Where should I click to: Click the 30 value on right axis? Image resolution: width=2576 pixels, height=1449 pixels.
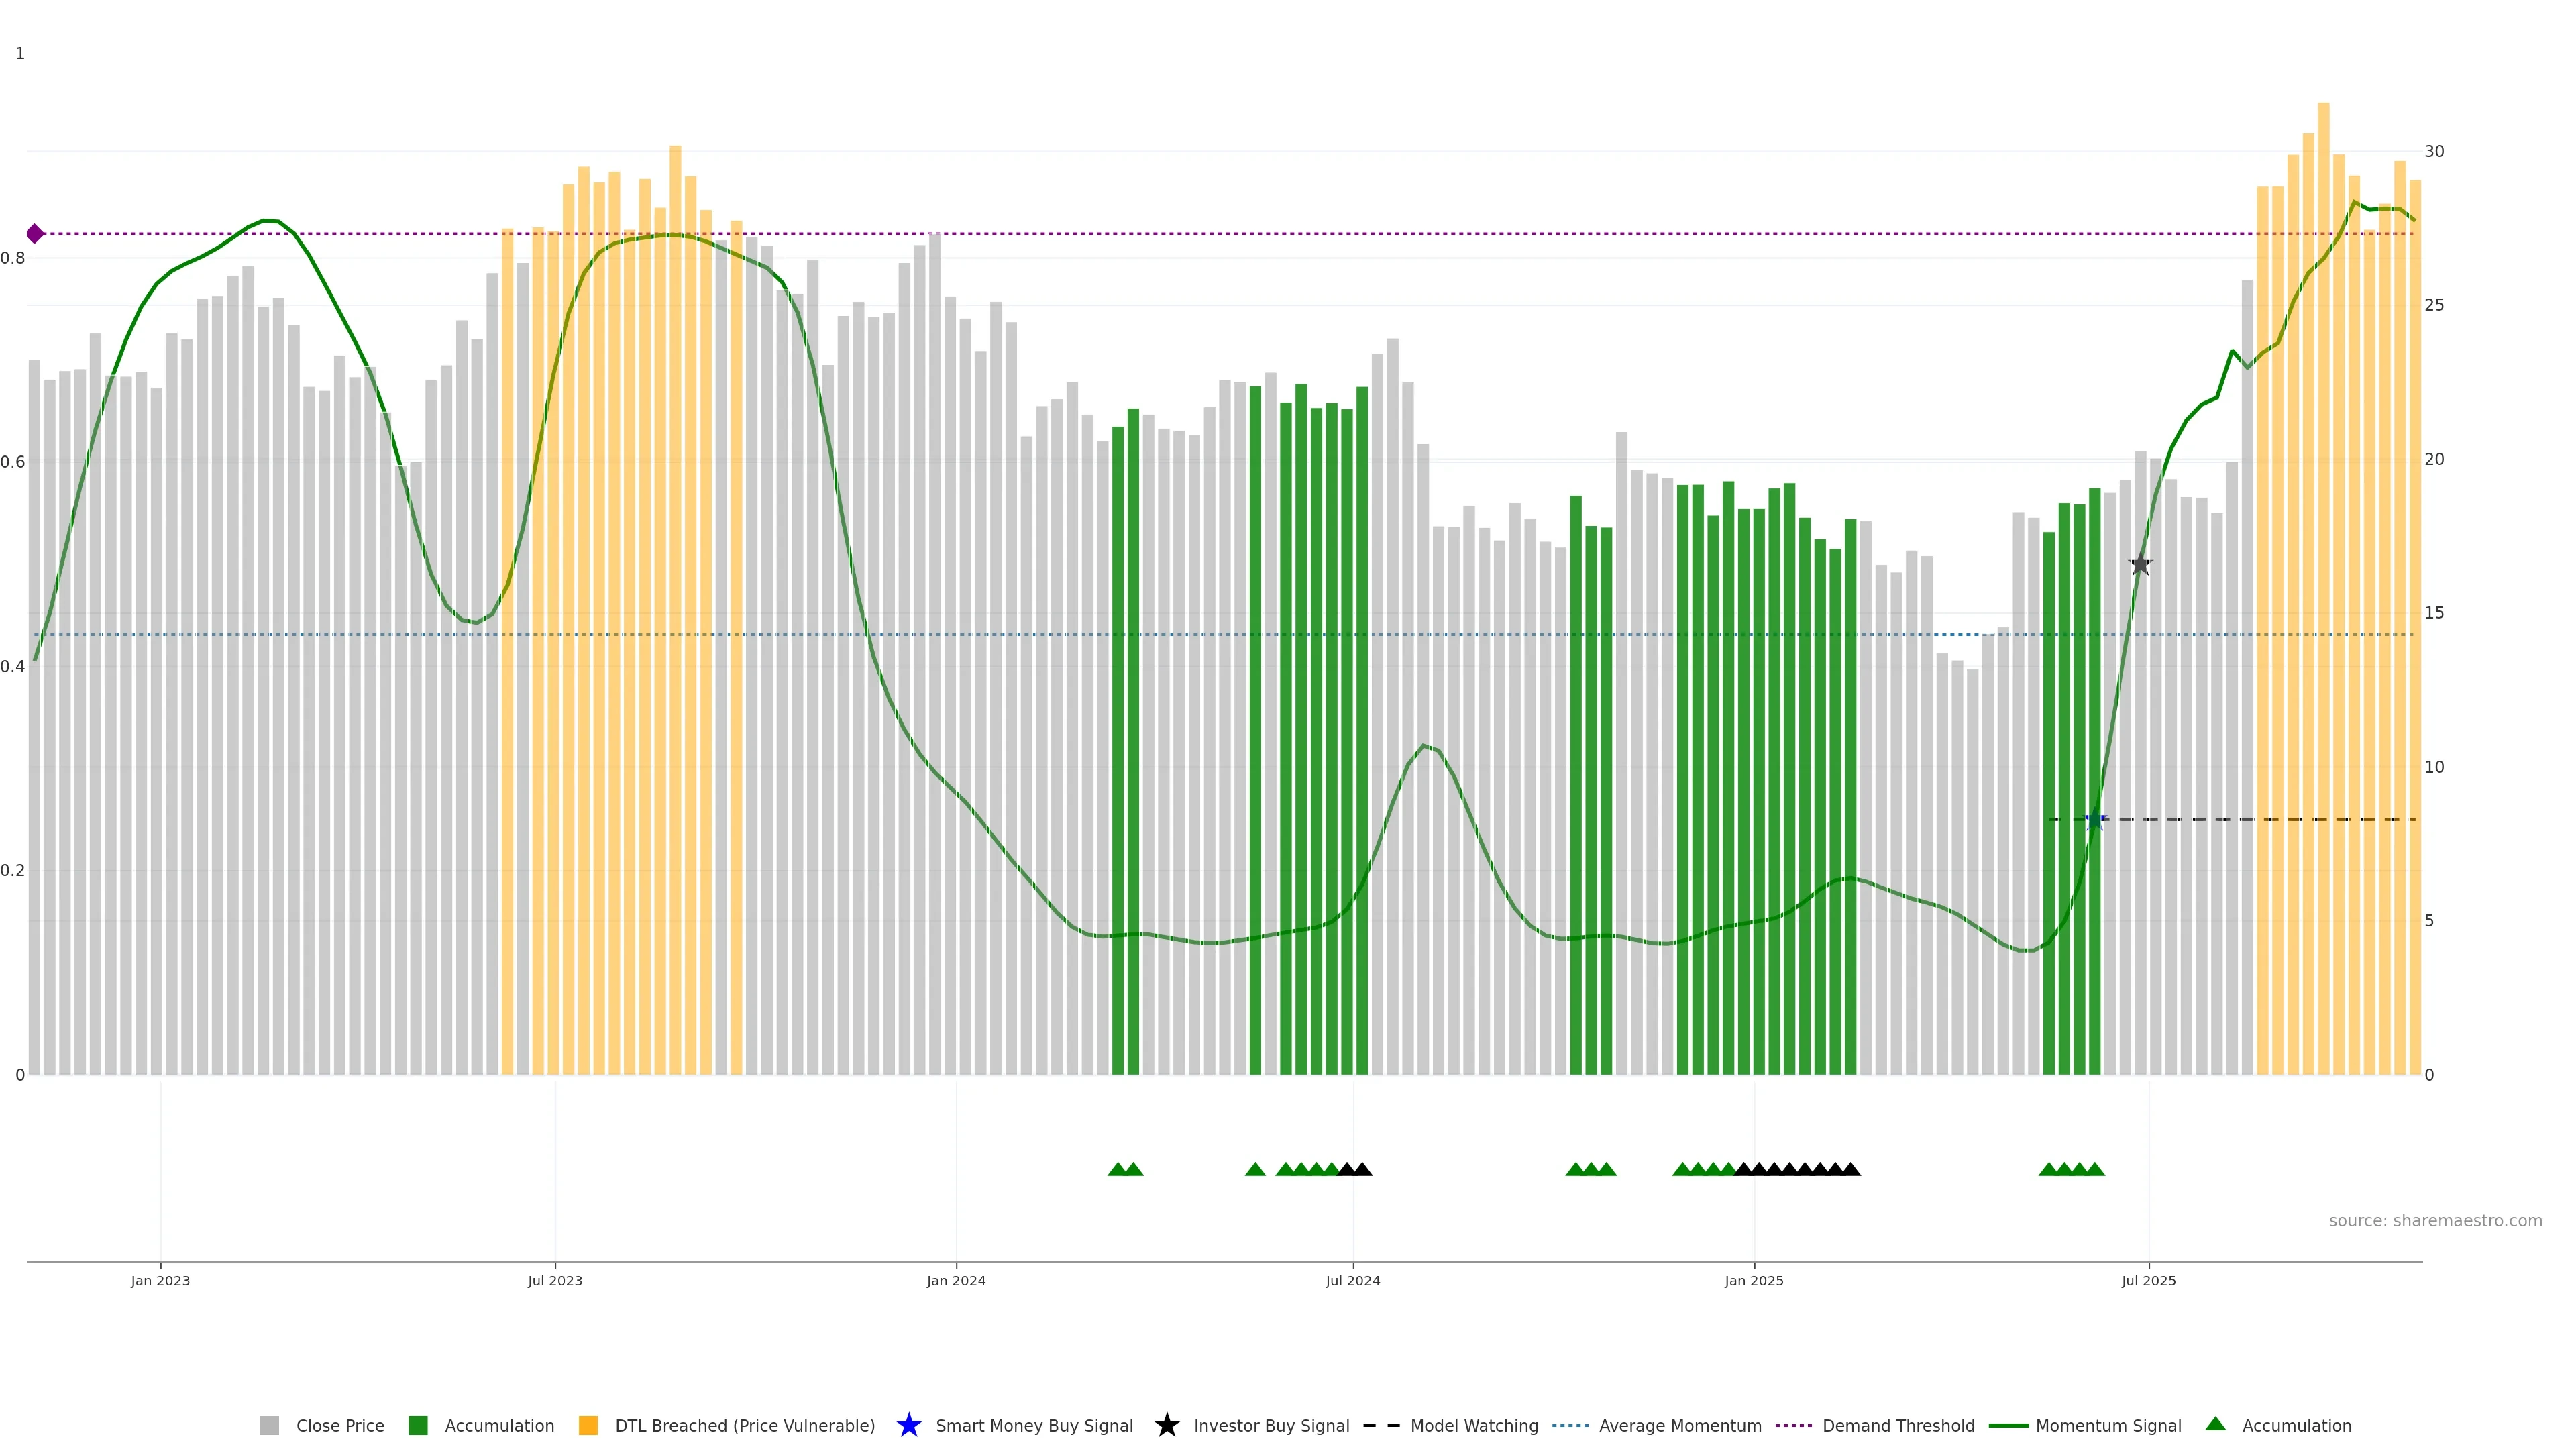(x=2434, y=151)
